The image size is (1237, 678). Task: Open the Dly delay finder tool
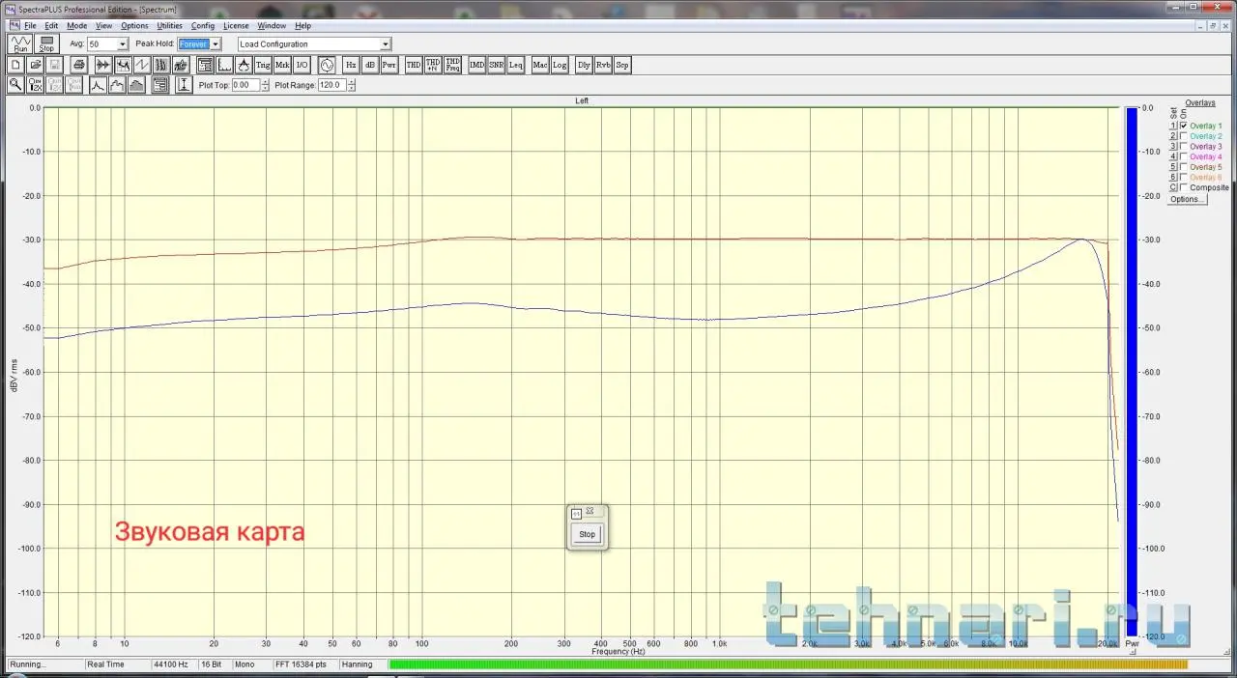(x=584, y=65)
